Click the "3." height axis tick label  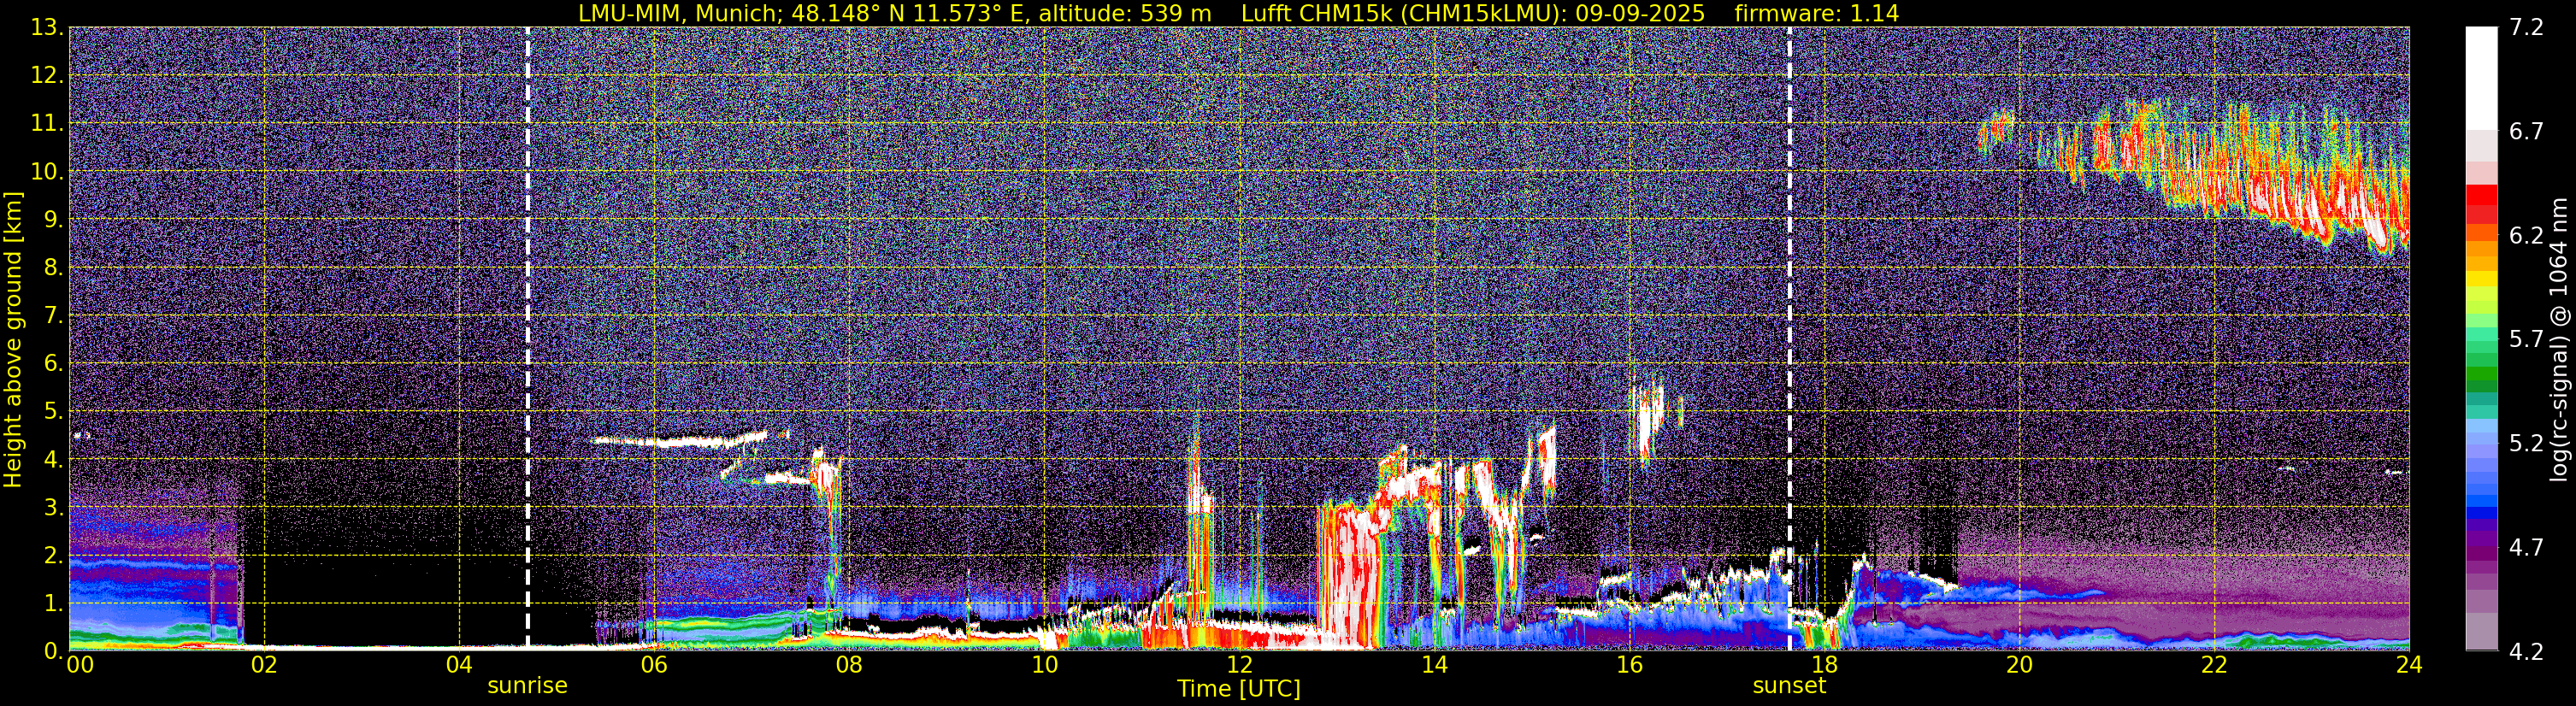point(53,507)
